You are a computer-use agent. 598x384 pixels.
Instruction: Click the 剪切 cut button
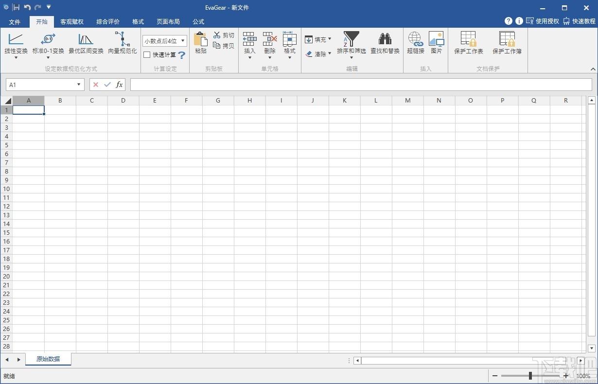(224, 35)
